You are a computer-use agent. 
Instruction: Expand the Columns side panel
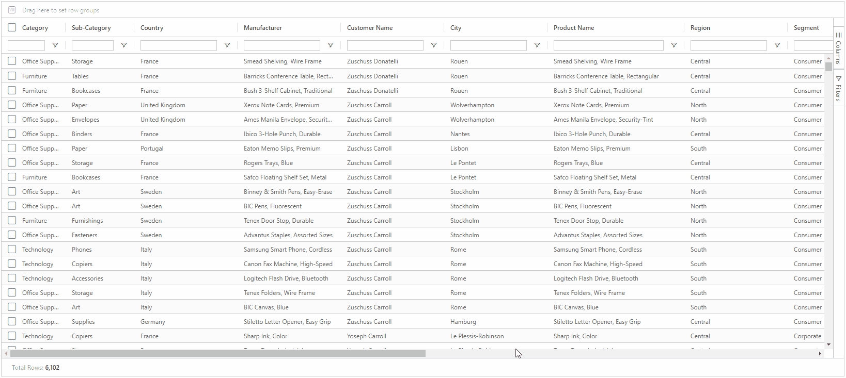click(x=839, y=48)
